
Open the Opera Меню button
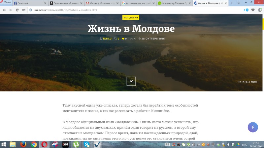click(x=6, y=2)
